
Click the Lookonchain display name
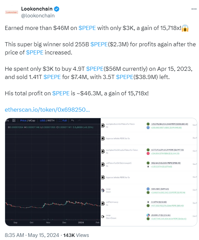[x=37, y=9]
